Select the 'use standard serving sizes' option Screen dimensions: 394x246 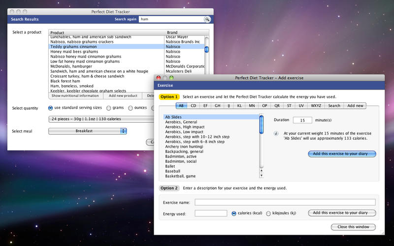coord(51,108)
